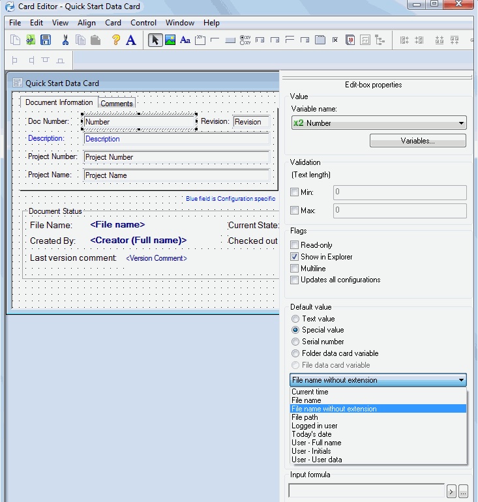This screenshot has height=502, width=478.
Task: Click the Input formula ellipsis button
Action: [x=463, y=491]
